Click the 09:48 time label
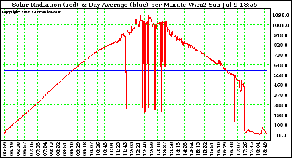 [x=85, y=149]
